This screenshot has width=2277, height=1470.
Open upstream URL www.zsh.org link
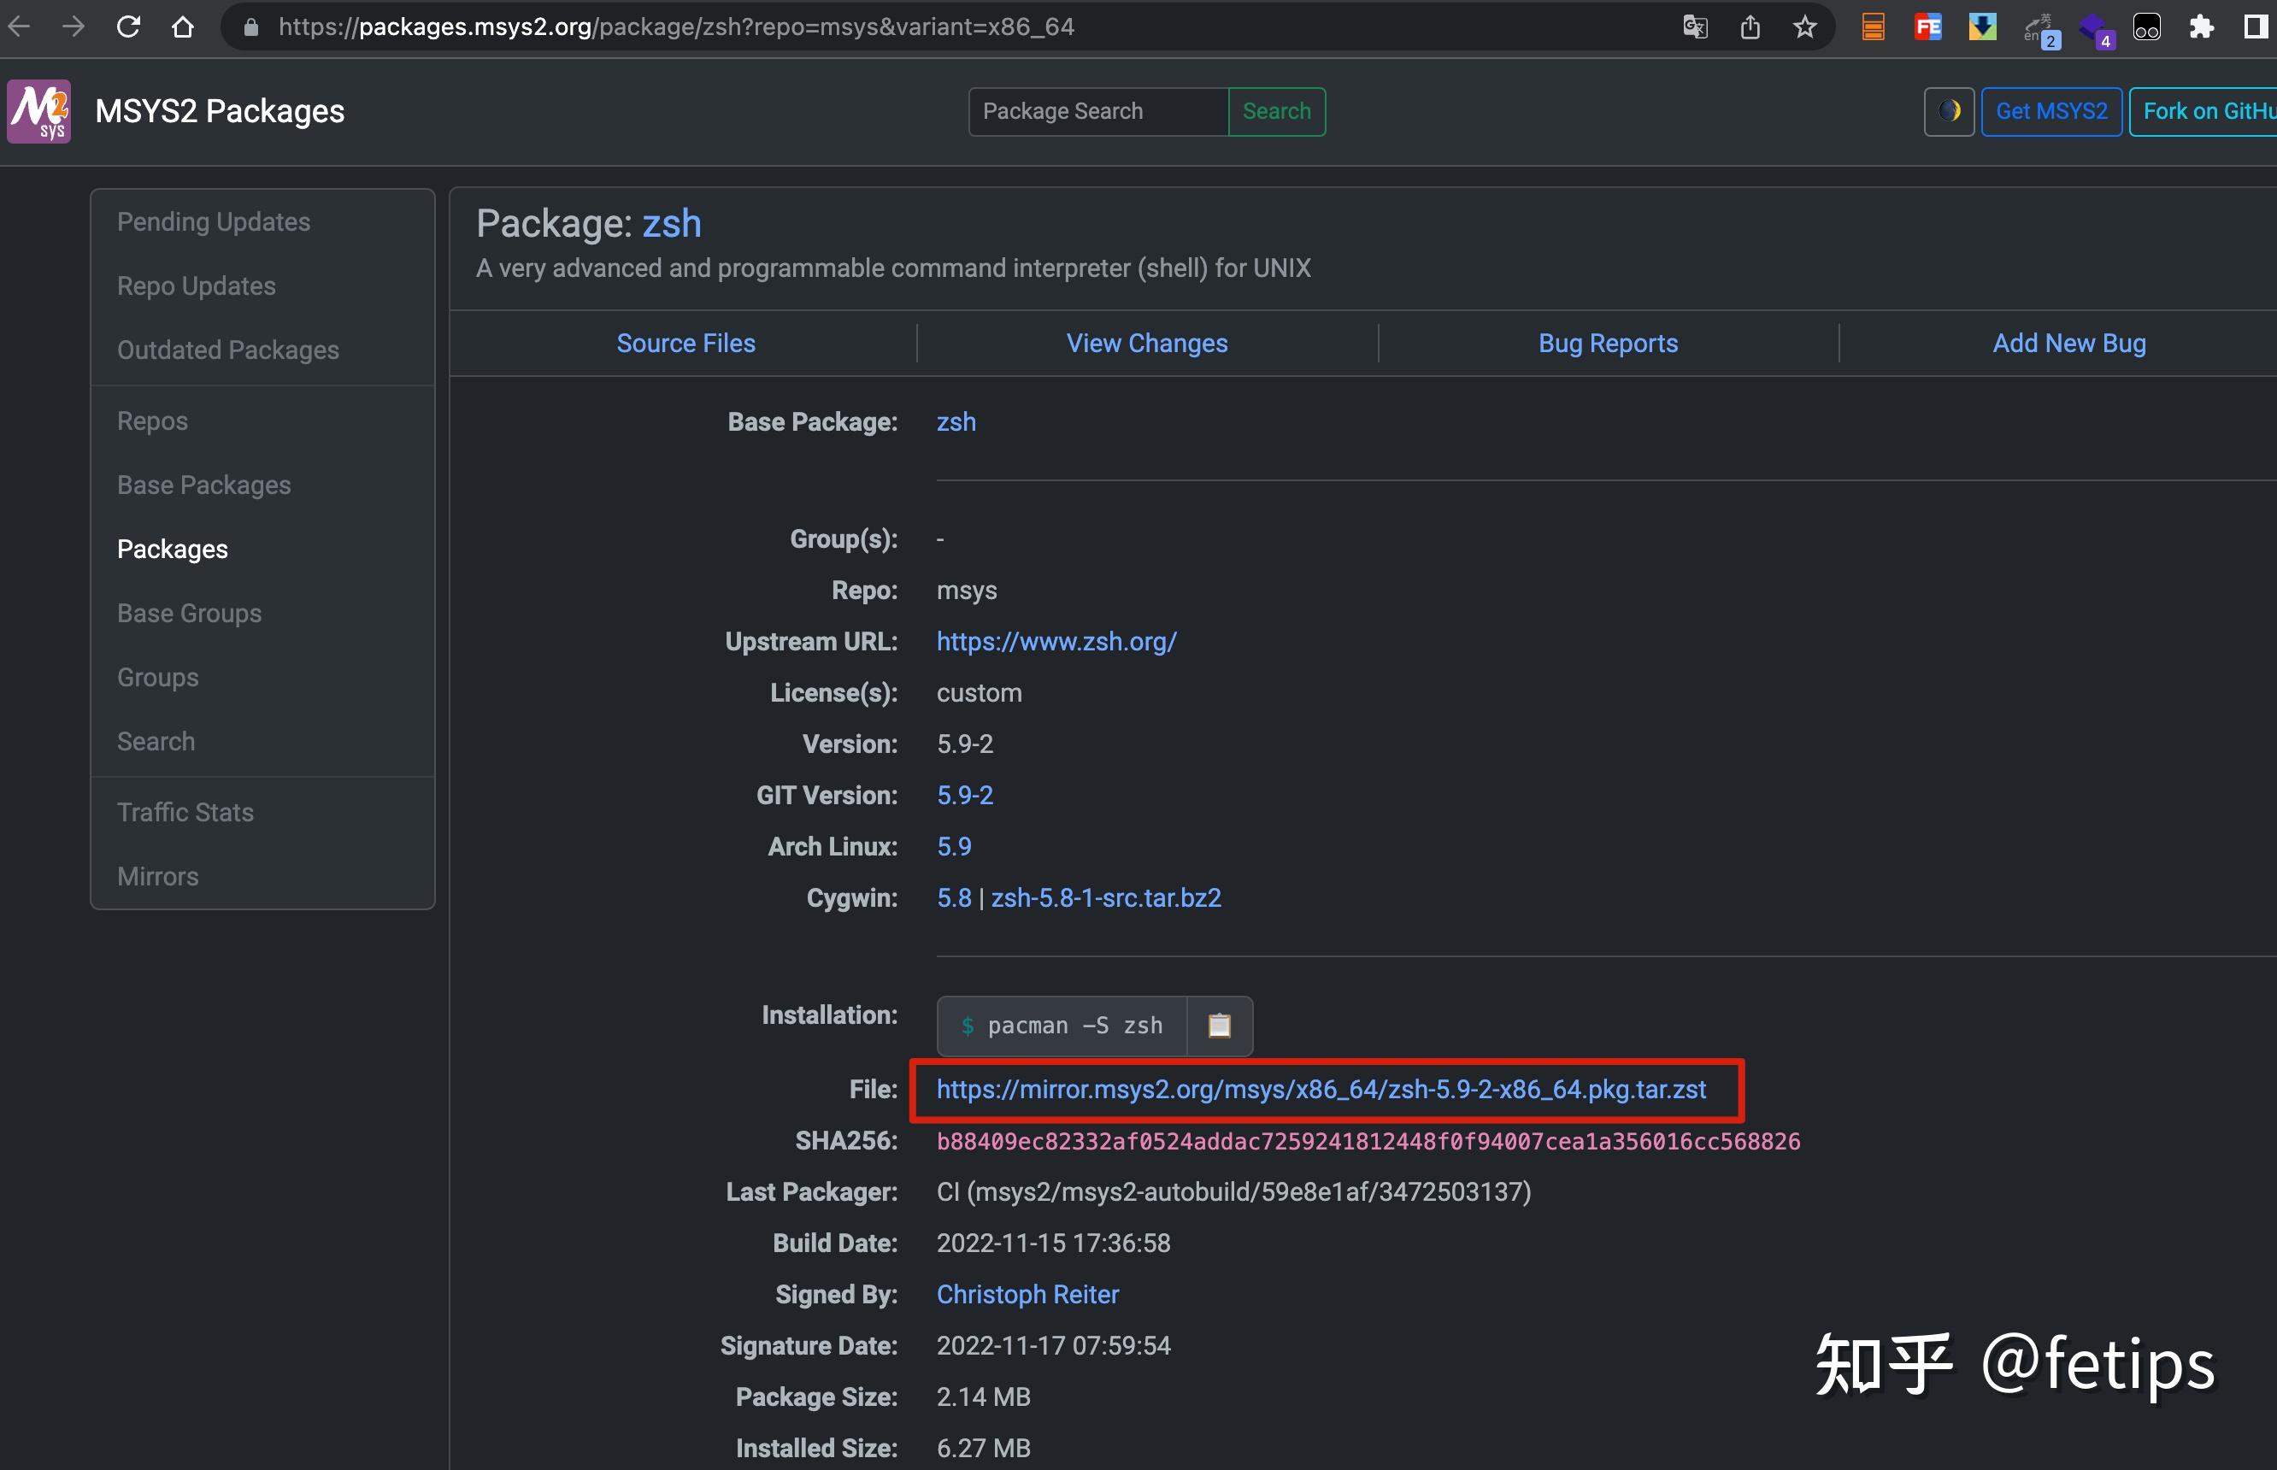[x=1056, y=642]
